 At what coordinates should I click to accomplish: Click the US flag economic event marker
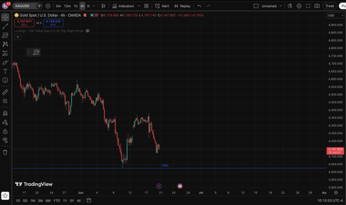[180, 186]
